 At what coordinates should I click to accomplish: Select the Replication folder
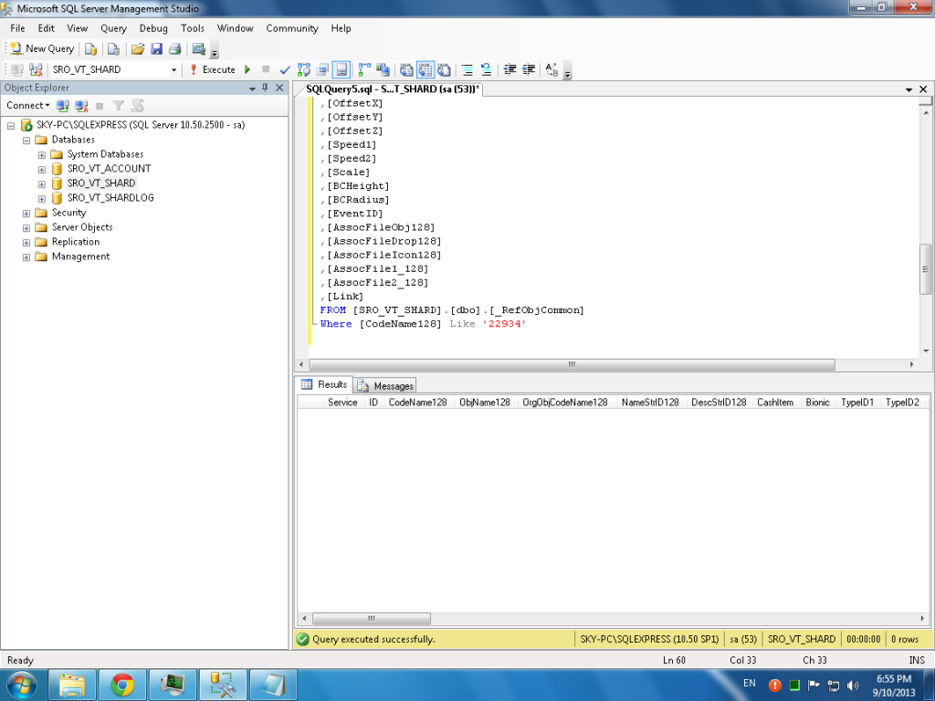click(x=75, y=242)
